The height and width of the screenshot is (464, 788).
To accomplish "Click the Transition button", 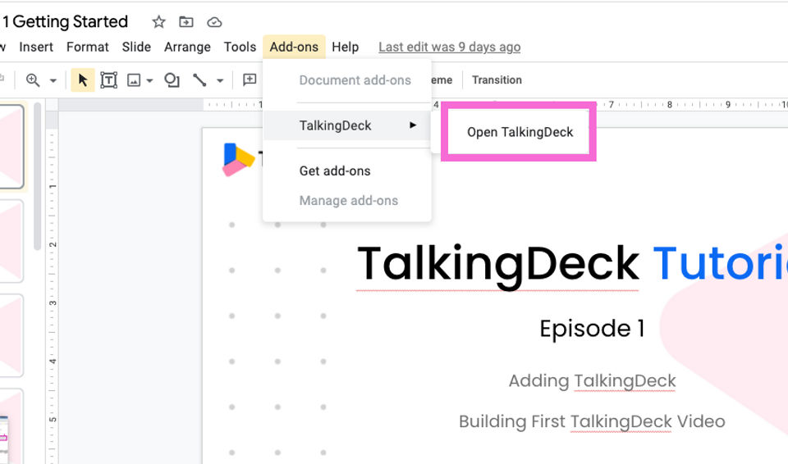I will 497,80.
